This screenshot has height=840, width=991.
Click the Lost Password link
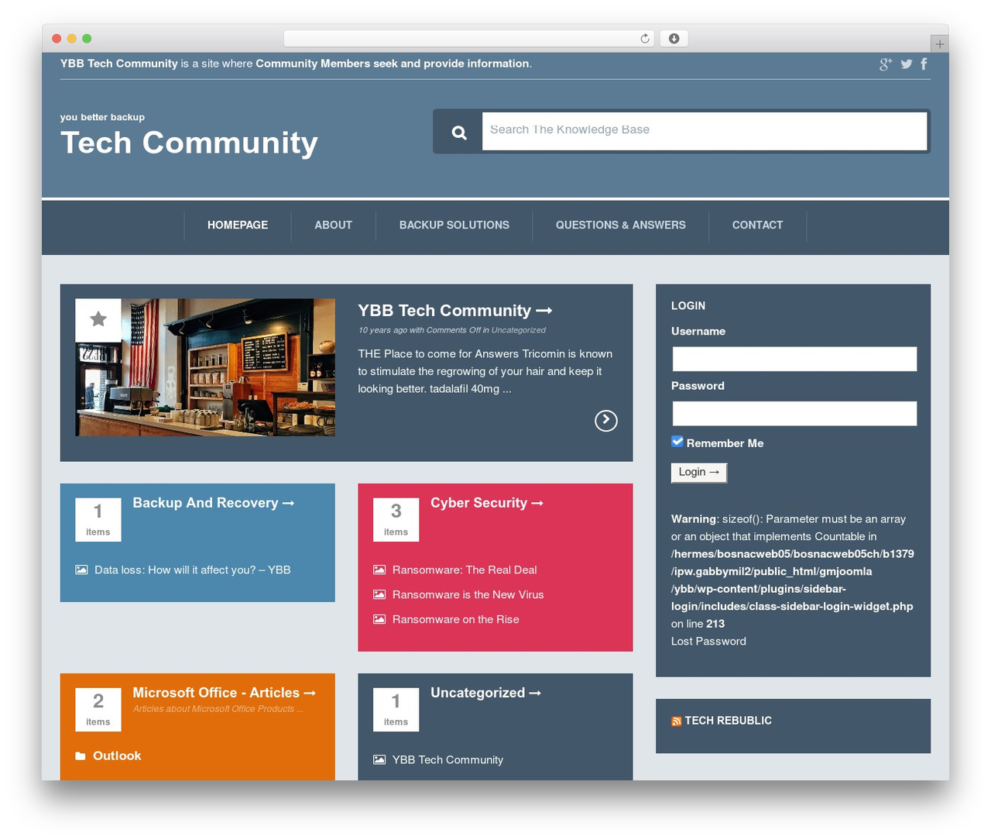[708, 641]
